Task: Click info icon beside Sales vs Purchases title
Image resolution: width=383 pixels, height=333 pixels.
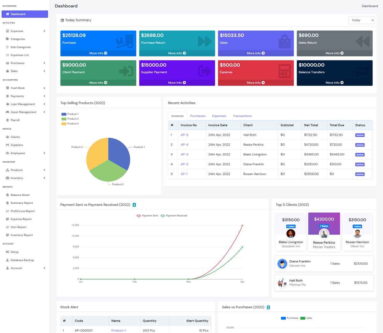Action: point(268,307)
